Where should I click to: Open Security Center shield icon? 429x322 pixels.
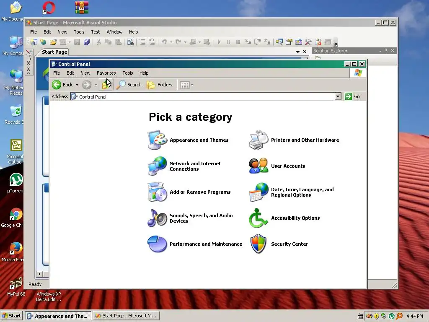pos(258,244)
